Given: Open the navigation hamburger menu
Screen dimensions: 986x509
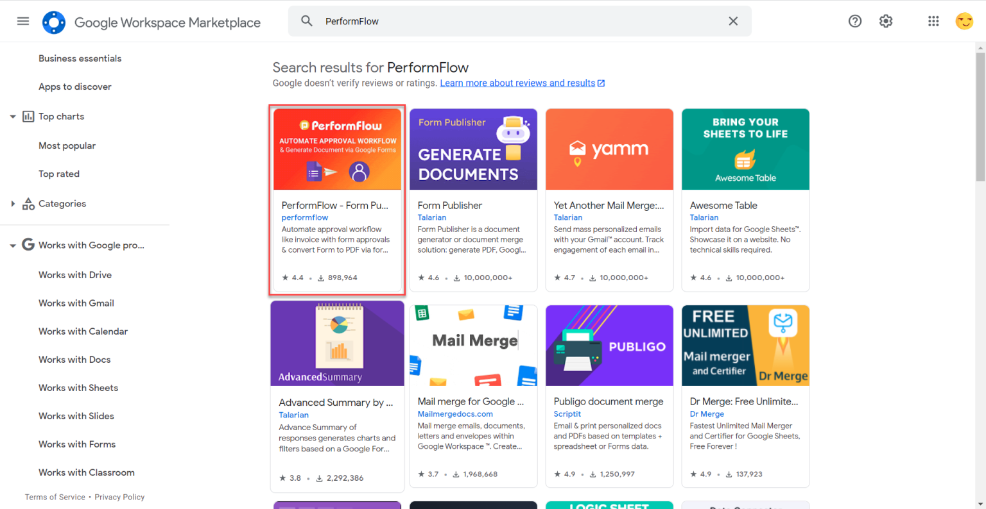Looking at the screenshot, I should click(23, 21).
